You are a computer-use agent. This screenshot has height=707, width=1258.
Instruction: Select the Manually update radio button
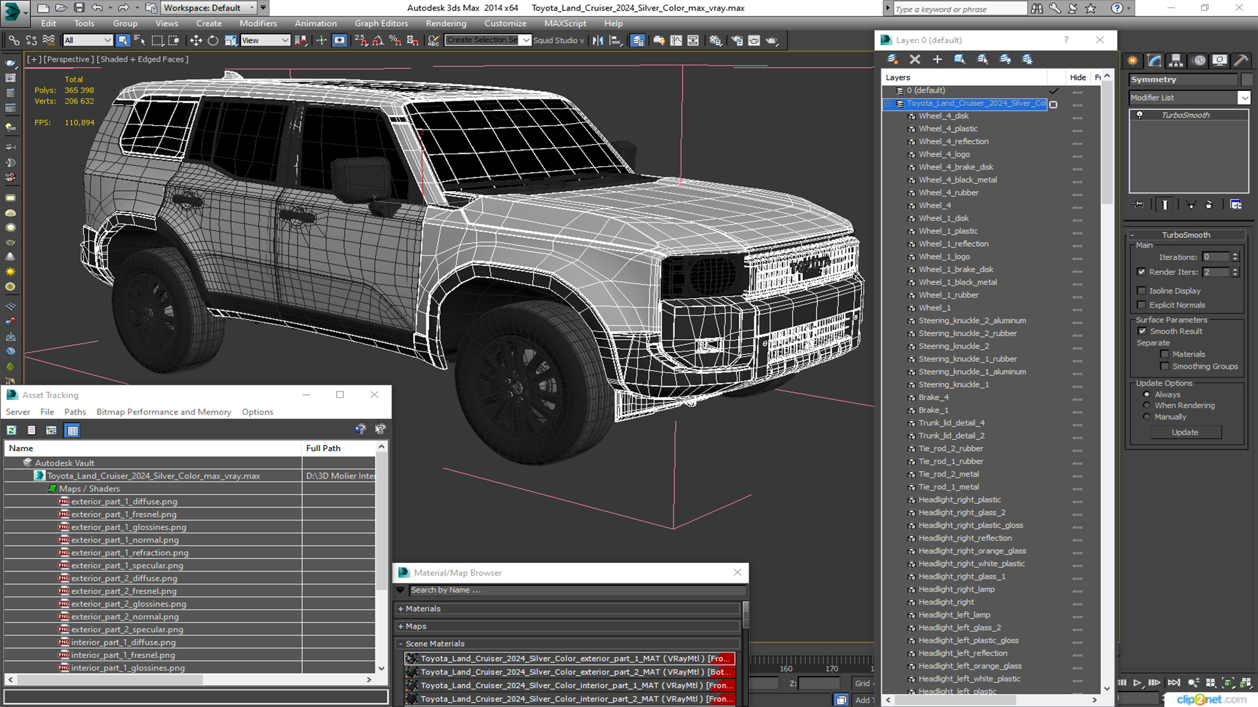click(1147, 416)
